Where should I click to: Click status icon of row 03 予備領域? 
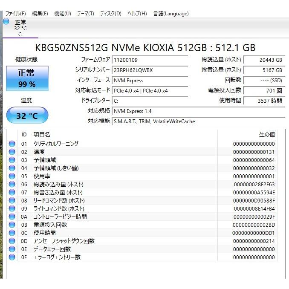click(12, 160)
